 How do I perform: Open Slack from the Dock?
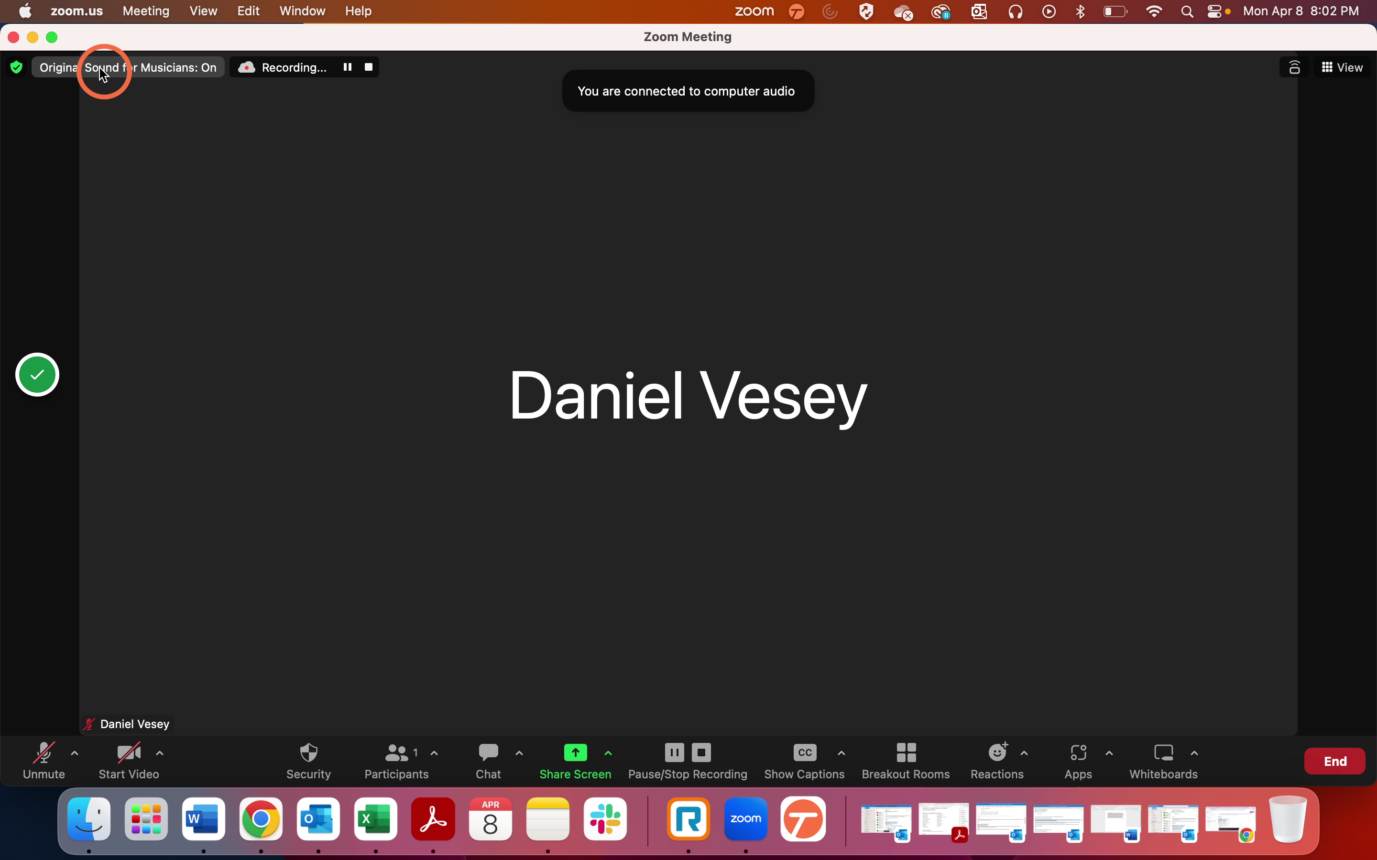tap(605, 819)
